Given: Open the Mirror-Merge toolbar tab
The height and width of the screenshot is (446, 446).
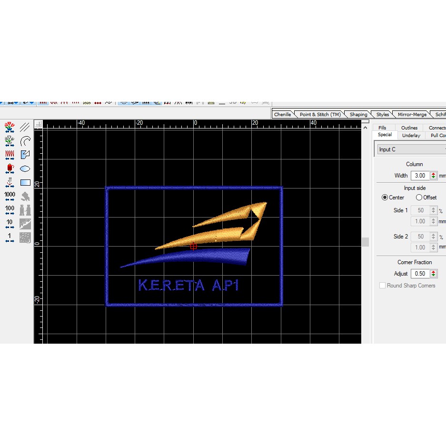Looking at the screenshot, I should pyautogui.click(x=412, y=114).
